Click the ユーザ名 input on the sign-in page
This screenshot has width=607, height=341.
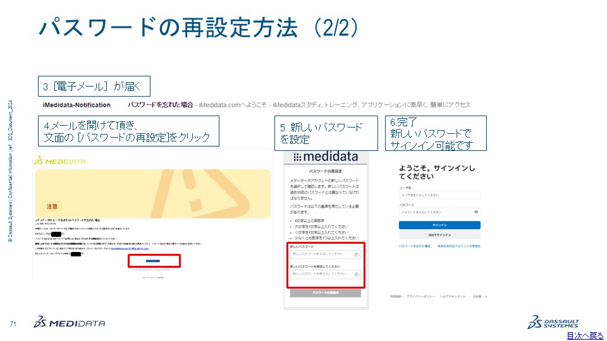(440, 195)
